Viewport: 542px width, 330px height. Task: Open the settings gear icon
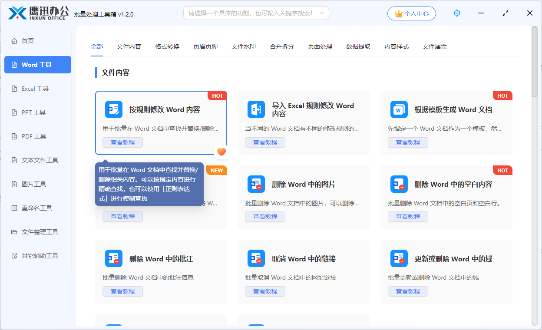[x=456, y=13]
